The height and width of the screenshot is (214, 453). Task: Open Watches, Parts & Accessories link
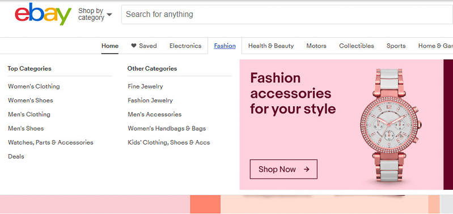(x=50, y=142)
